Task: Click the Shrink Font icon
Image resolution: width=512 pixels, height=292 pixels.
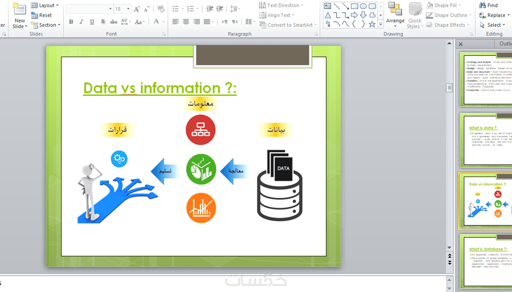Action: pyautogui.click(x=146, y=9)
